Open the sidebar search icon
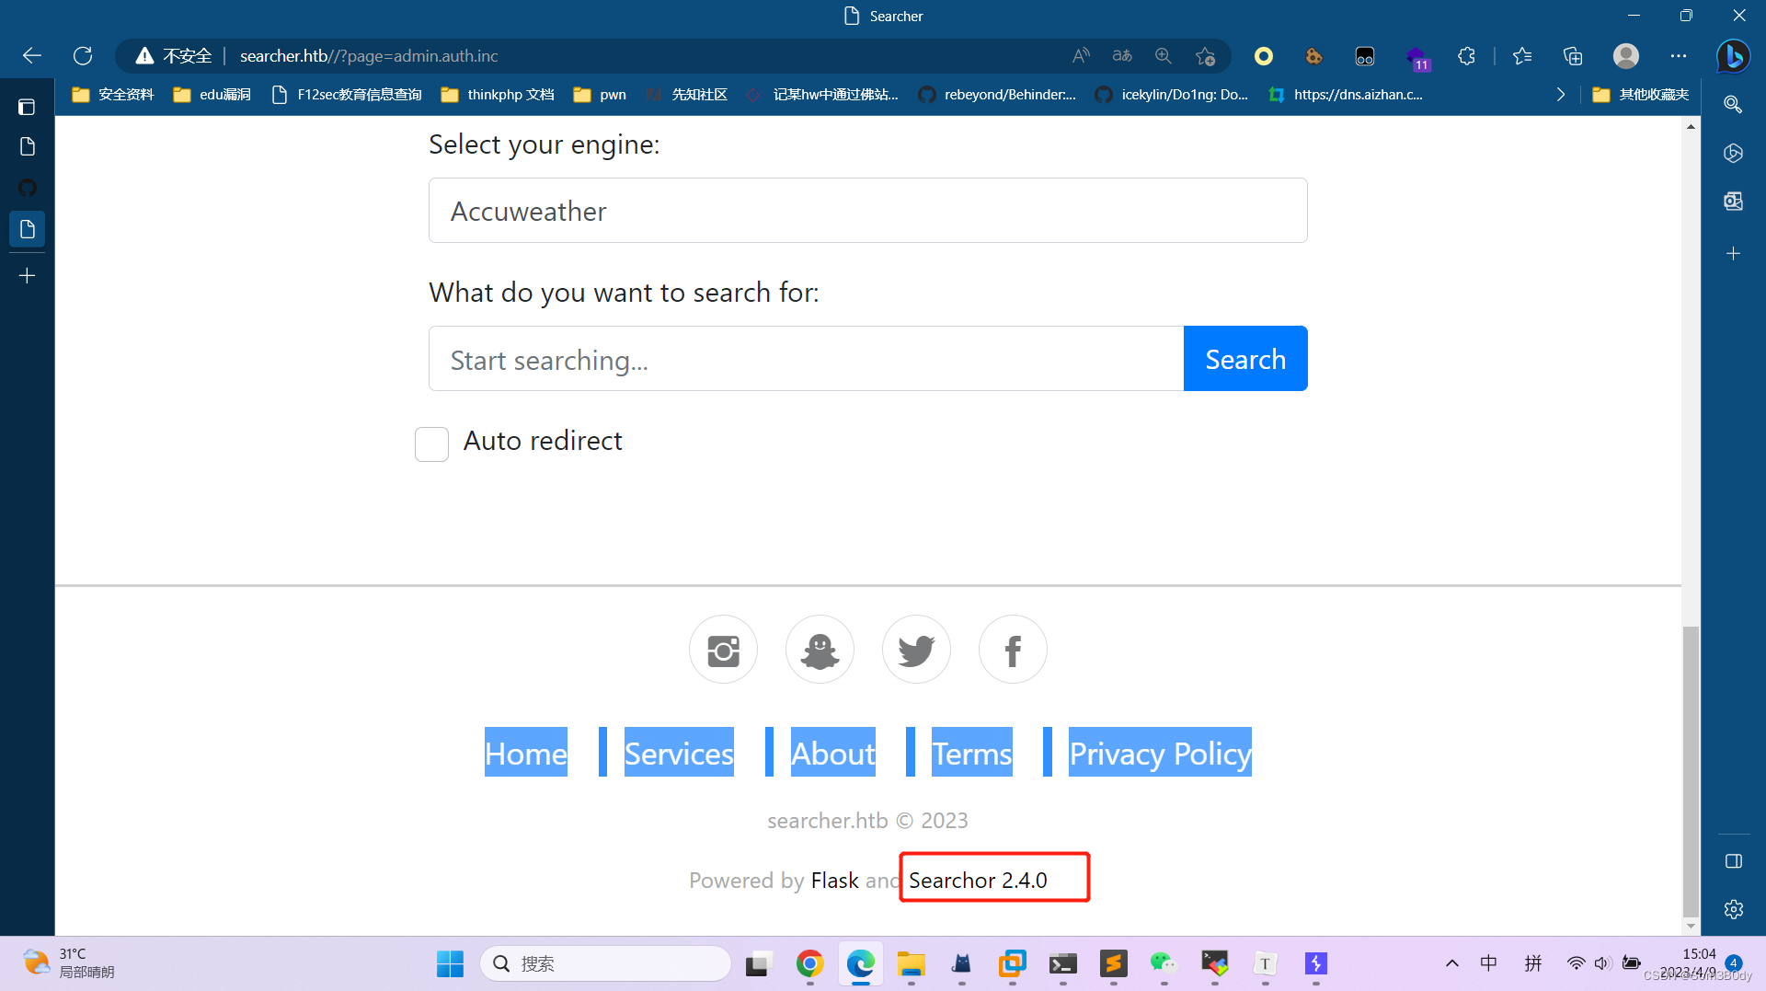Screen dimensions: 1766x991 pyautogui.click(x=1734, y=104)
